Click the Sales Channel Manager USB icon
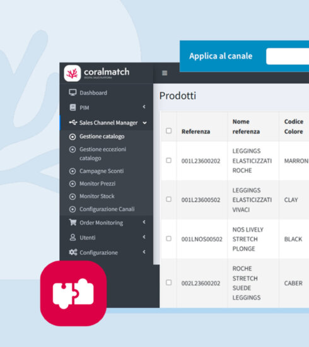Screen dimensions: 309x347 coord(73,122)
